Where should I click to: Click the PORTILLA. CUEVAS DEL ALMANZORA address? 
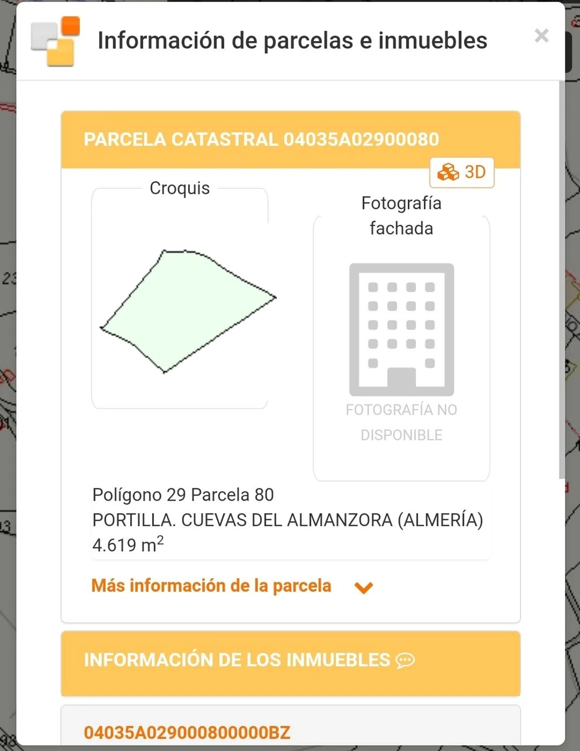[x=288, y=520]
